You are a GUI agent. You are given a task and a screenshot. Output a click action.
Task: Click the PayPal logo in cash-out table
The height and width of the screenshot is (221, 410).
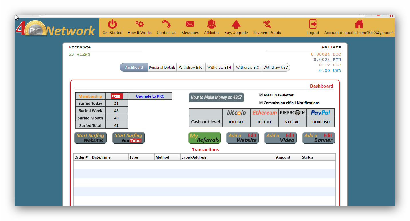[x=320, y=113]
